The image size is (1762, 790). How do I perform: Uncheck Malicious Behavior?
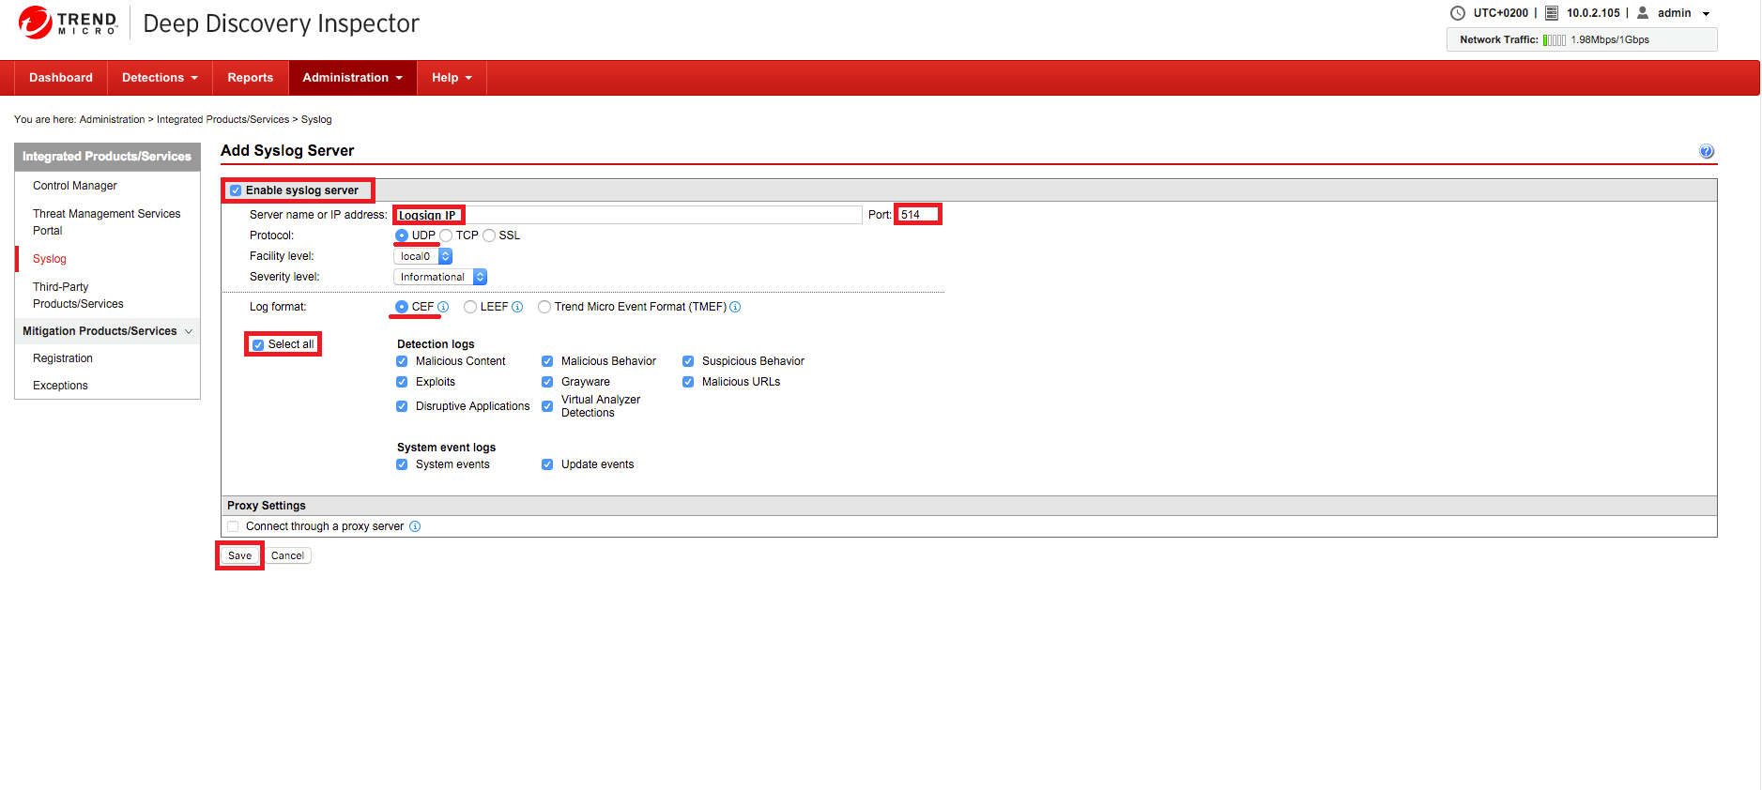[547, 361]
